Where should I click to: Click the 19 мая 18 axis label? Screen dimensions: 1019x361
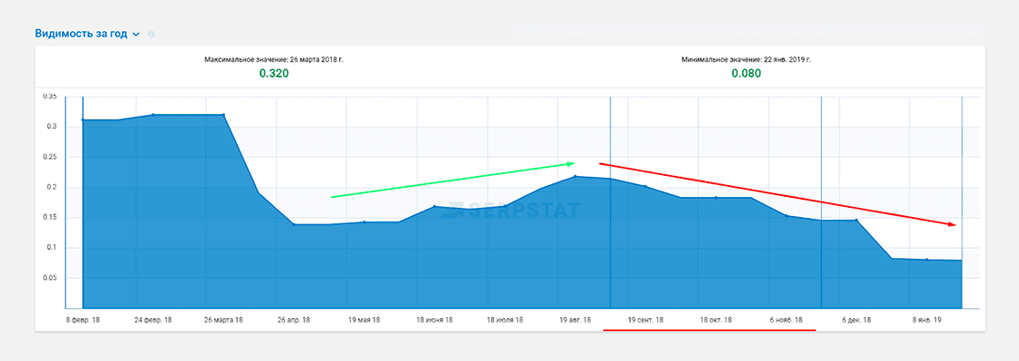pos(364,320)
